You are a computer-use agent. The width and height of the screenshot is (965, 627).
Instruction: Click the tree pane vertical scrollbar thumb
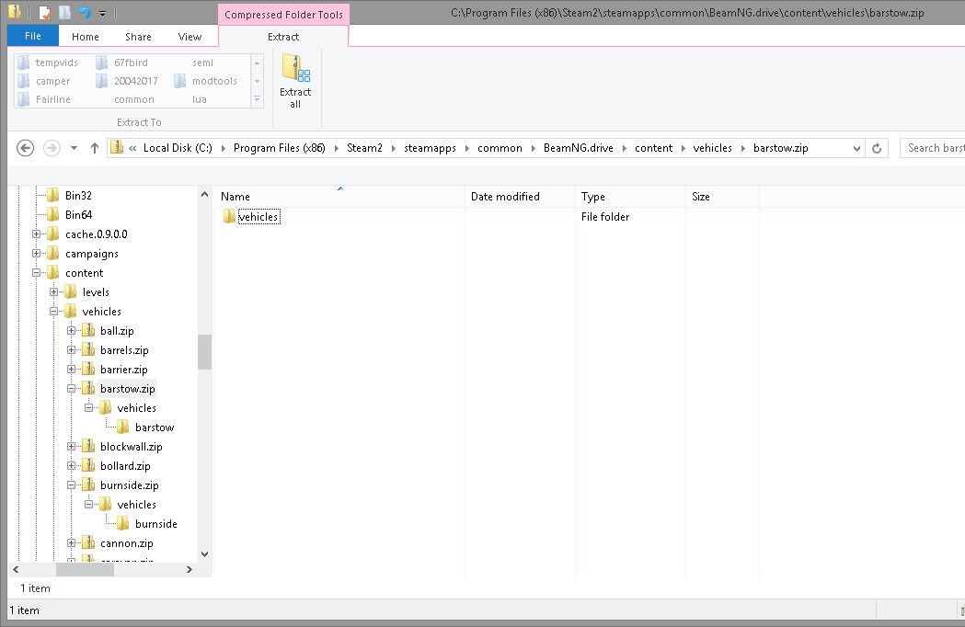[204, 352]
